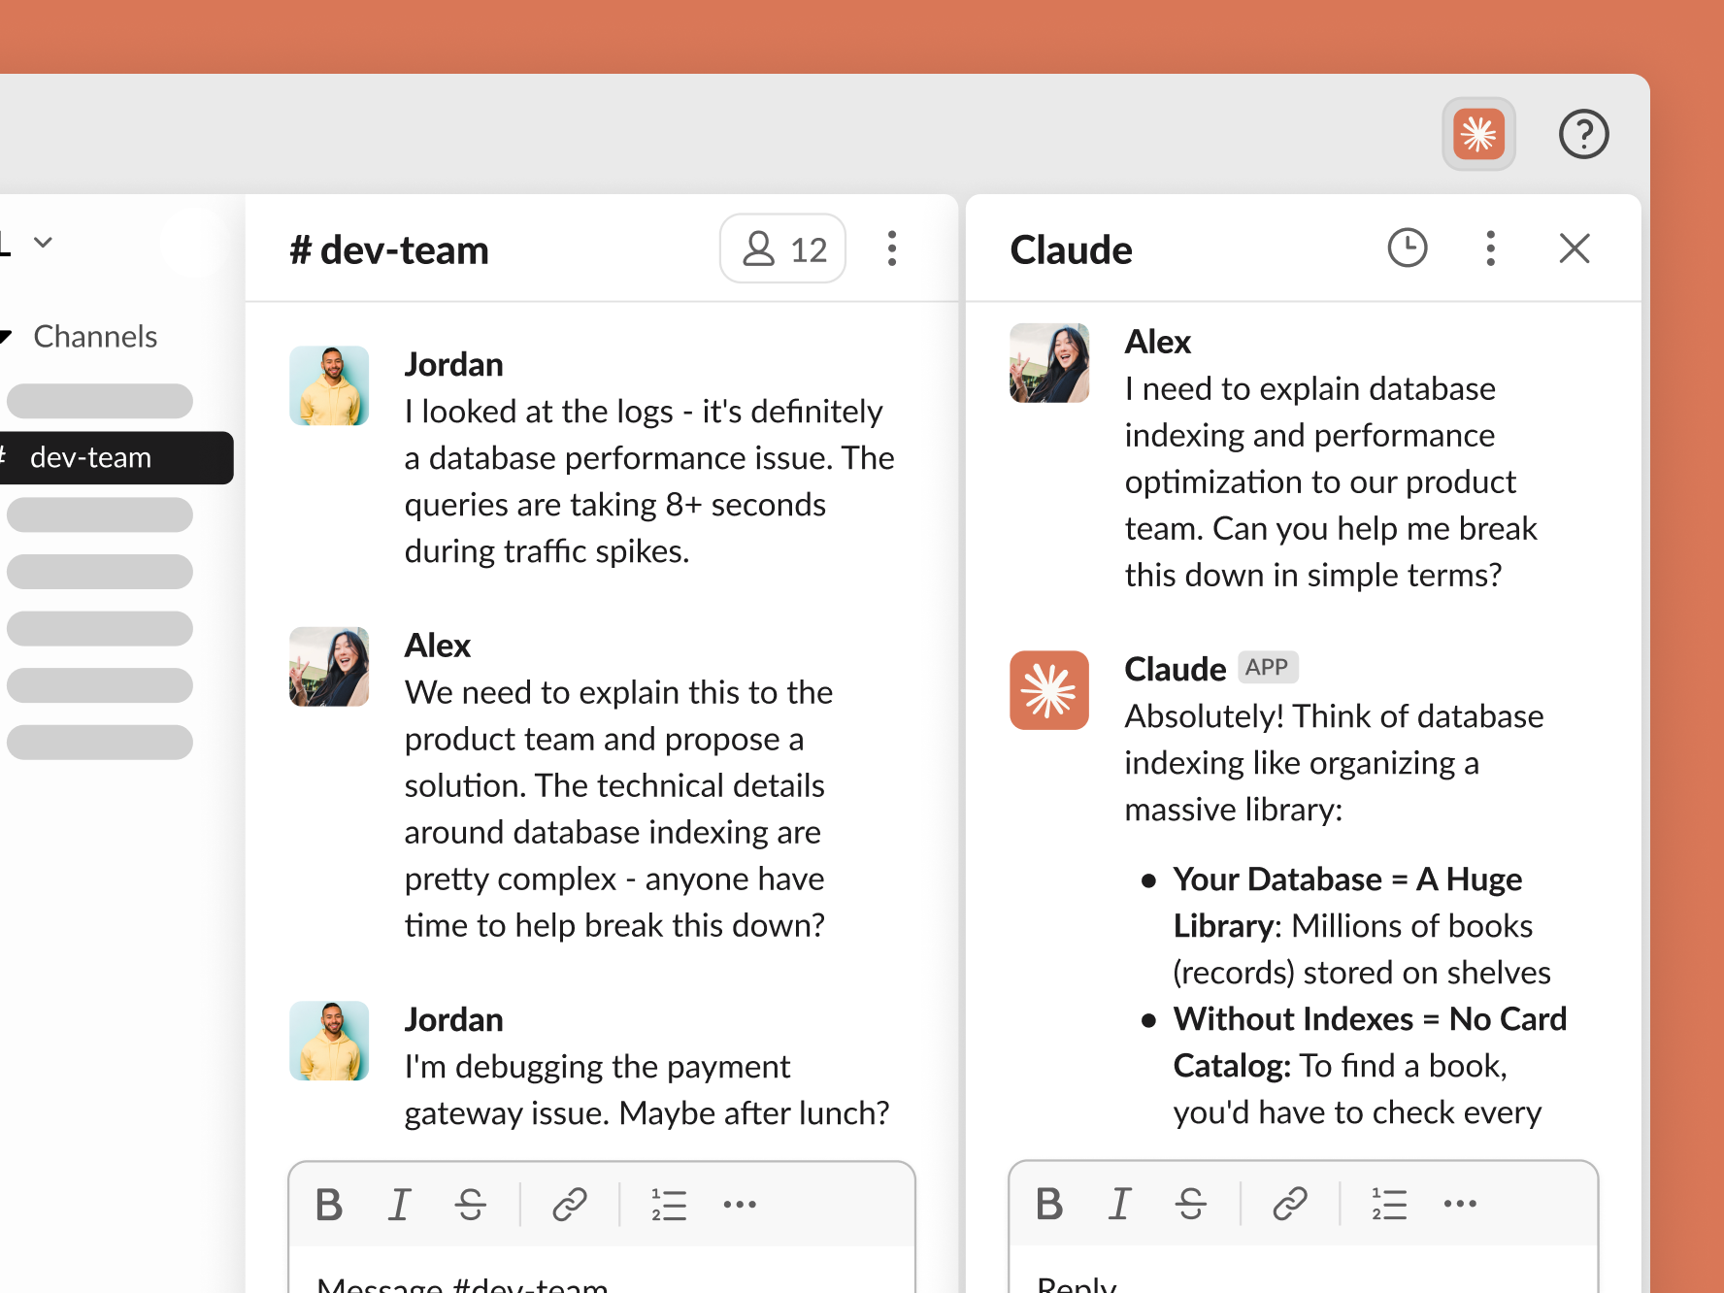Image resolution: width=1724 pixels, height=1293 pixels.
Task: Open Claude's app avatar in the thread
Action: pyautogui.click(x=1048, y=690)
